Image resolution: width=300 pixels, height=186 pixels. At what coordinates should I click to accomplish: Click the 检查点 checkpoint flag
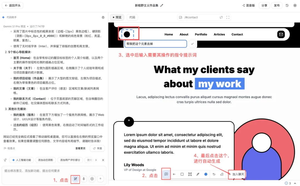(9, 148)
